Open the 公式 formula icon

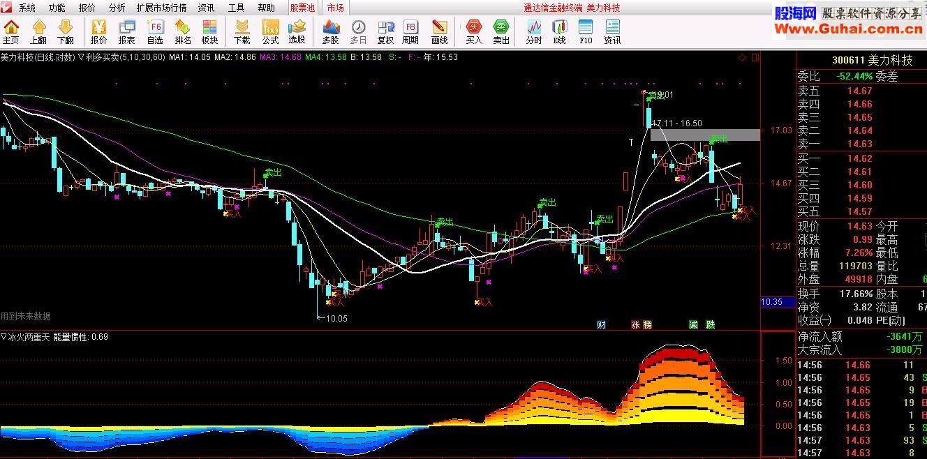[270, 32]
